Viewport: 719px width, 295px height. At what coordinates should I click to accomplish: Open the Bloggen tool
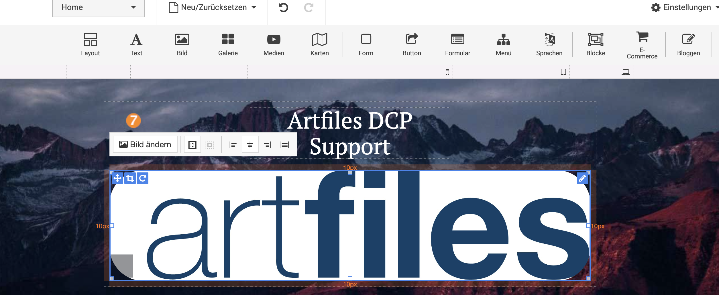(688, 45)
